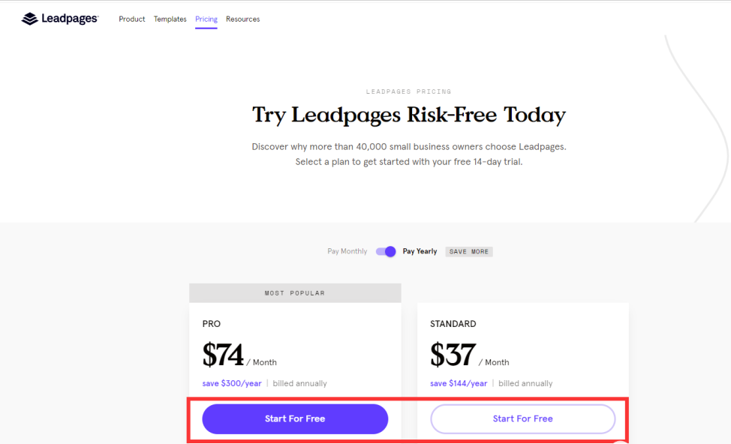Open the Resources menu
This screenshot has height=444, width=731.
(242, 19)
